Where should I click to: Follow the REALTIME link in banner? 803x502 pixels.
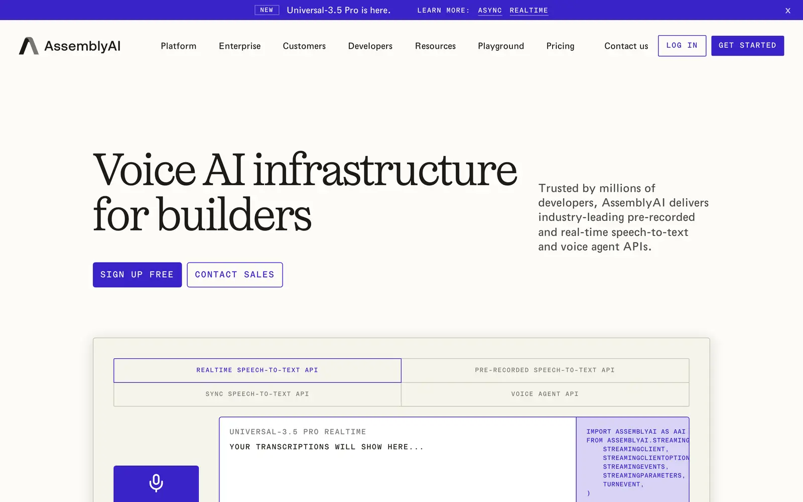(528, 11)
